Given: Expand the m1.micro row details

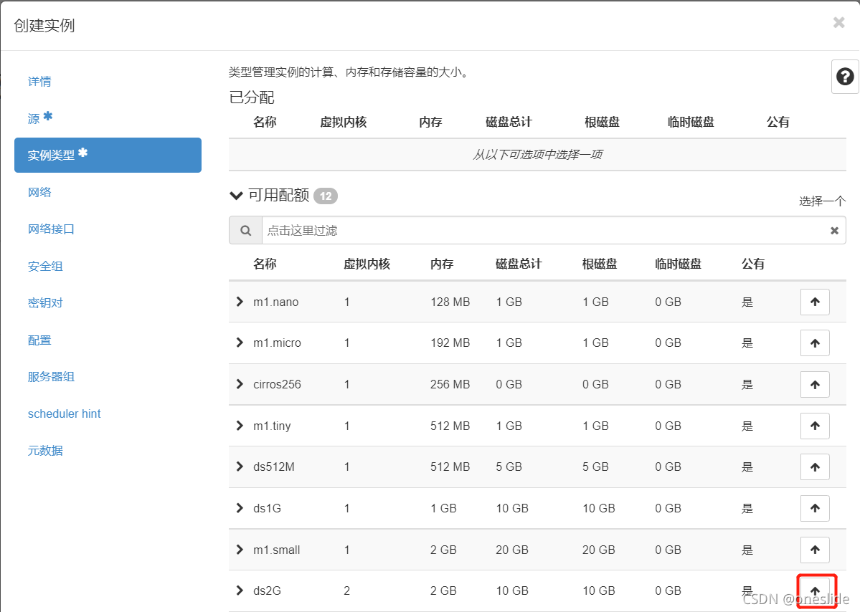Looking at the screenshot, I should (x=240, y=343).
